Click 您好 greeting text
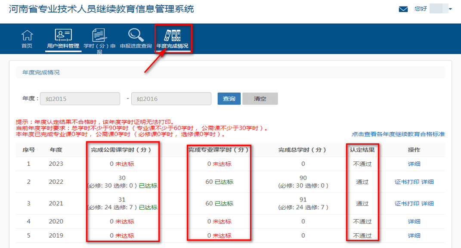The image size is (461, 248). pos(421,9)
